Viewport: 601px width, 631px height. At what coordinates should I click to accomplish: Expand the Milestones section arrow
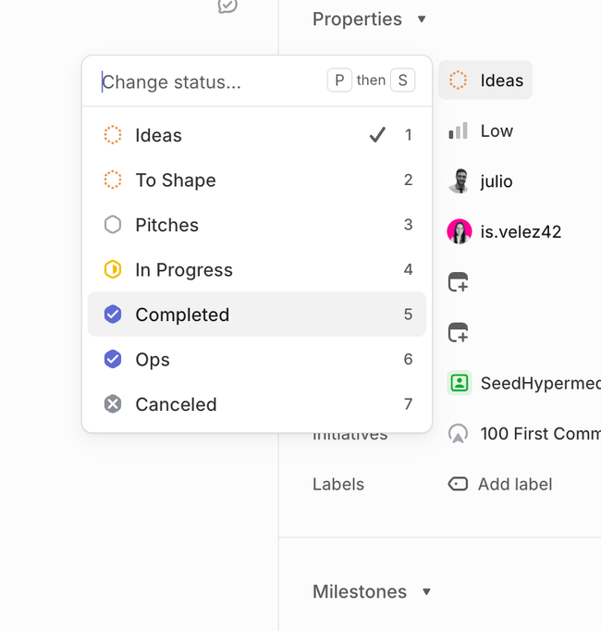[x=426, y=592]
